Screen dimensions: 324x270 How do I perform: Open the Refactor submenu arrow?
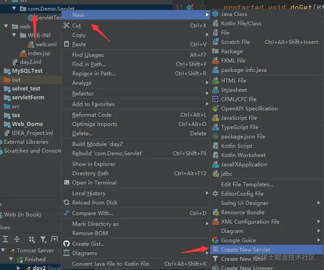click(207, 93)
